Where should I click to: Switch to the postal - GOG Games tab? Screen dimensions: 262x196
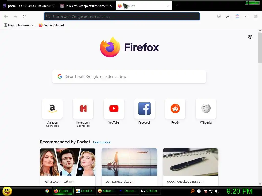pyautogui.click(x=29, y=6)
